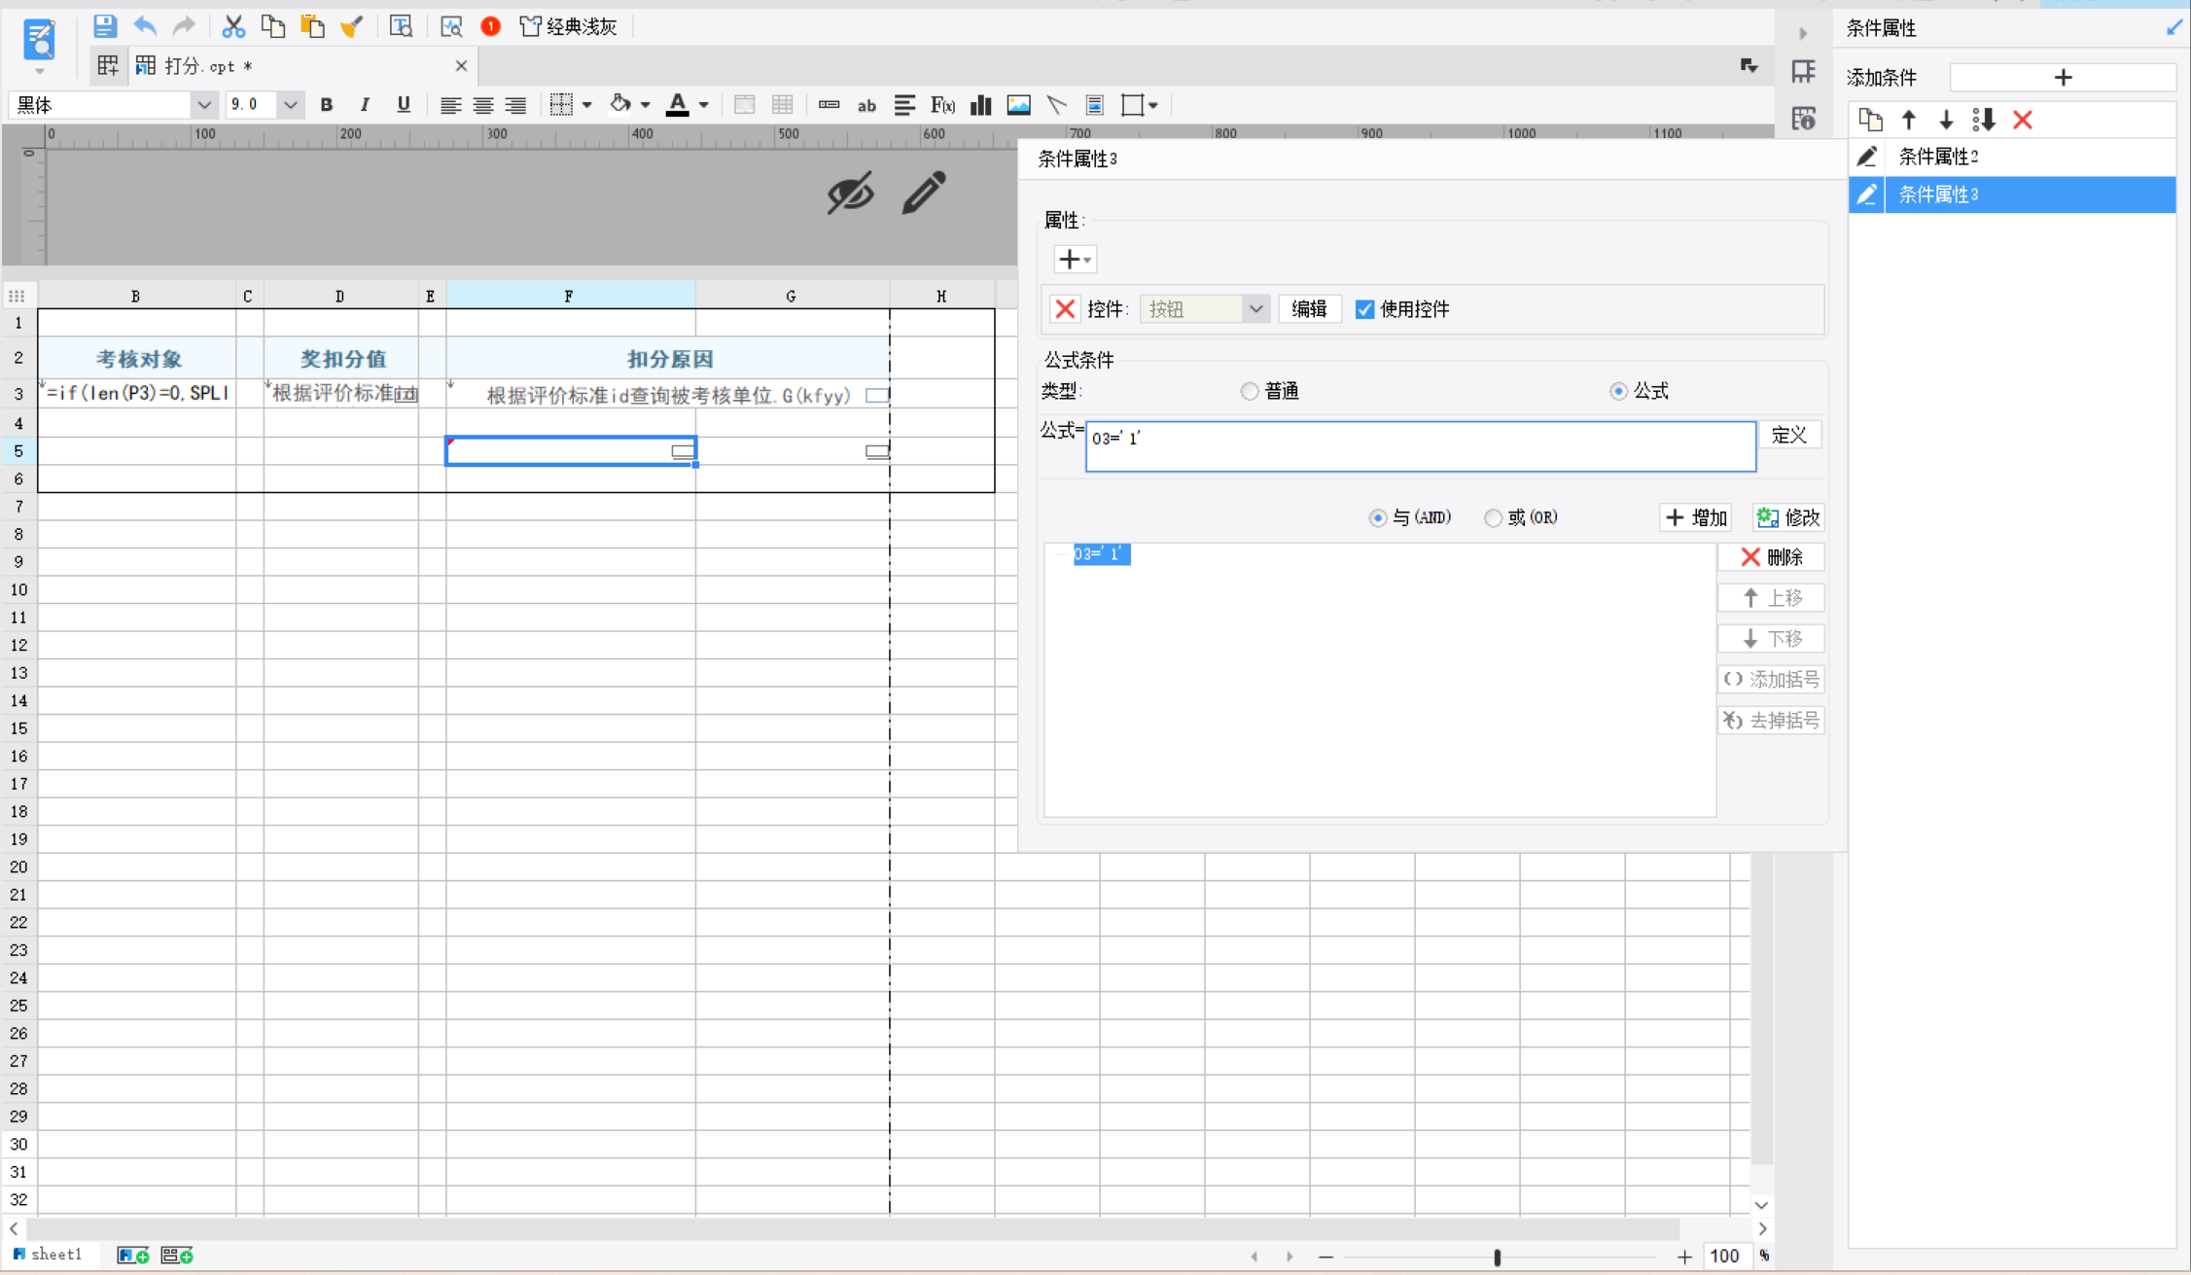
Task: Copy the selection from the top toolbar
Action: pos(273,26)
